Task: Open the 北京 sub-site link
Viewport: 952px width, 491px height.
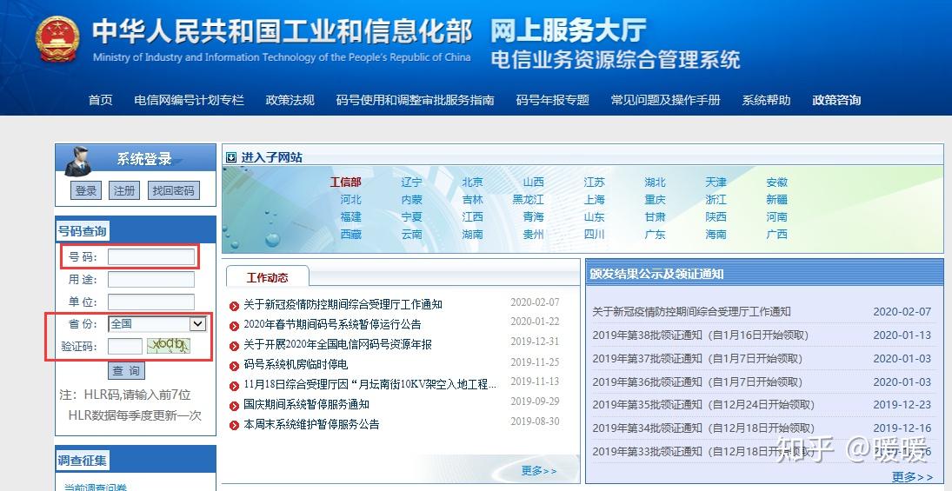Action: point(472,182)
